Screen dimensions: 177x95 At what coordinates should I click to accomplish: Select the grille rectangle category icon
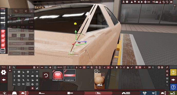(x=19, y=72)
